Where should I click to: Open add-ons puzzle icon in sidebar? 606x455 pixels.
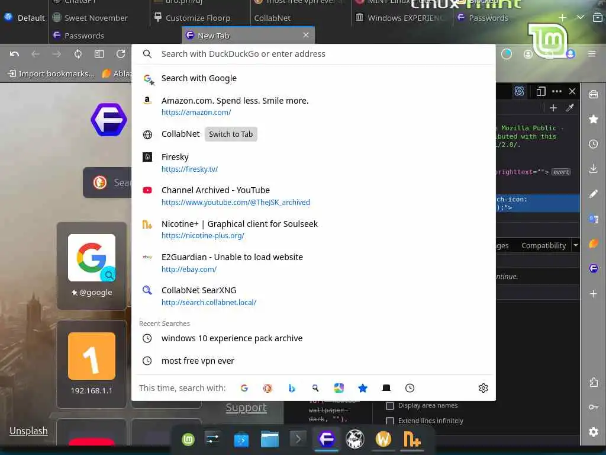(593, 382)
